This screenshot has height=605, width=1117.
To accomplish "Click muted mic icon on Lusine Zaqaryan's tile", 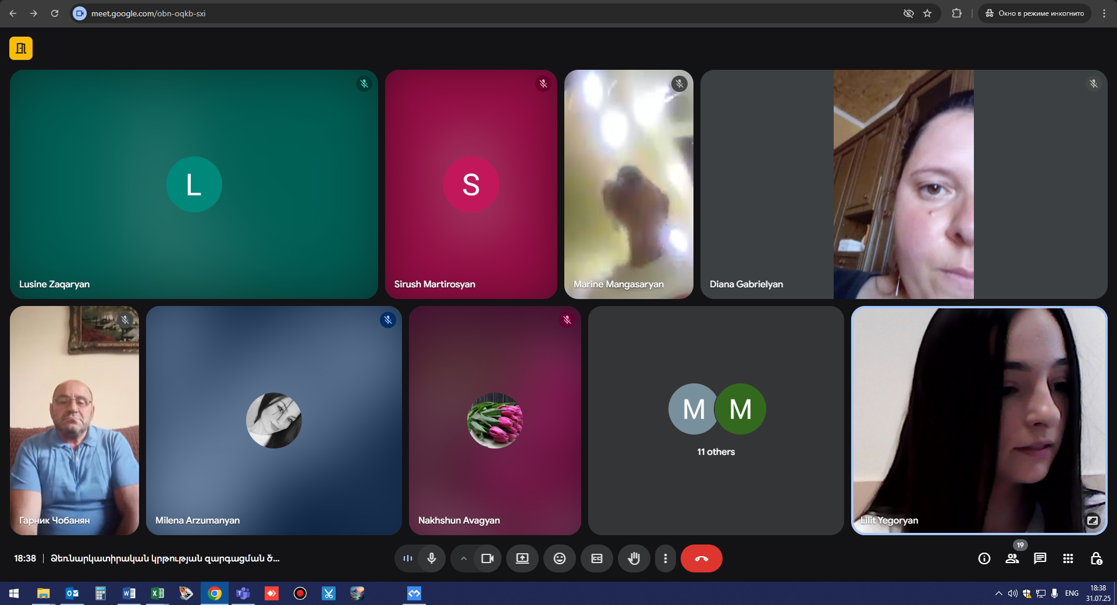I will (x=364, y=84).
